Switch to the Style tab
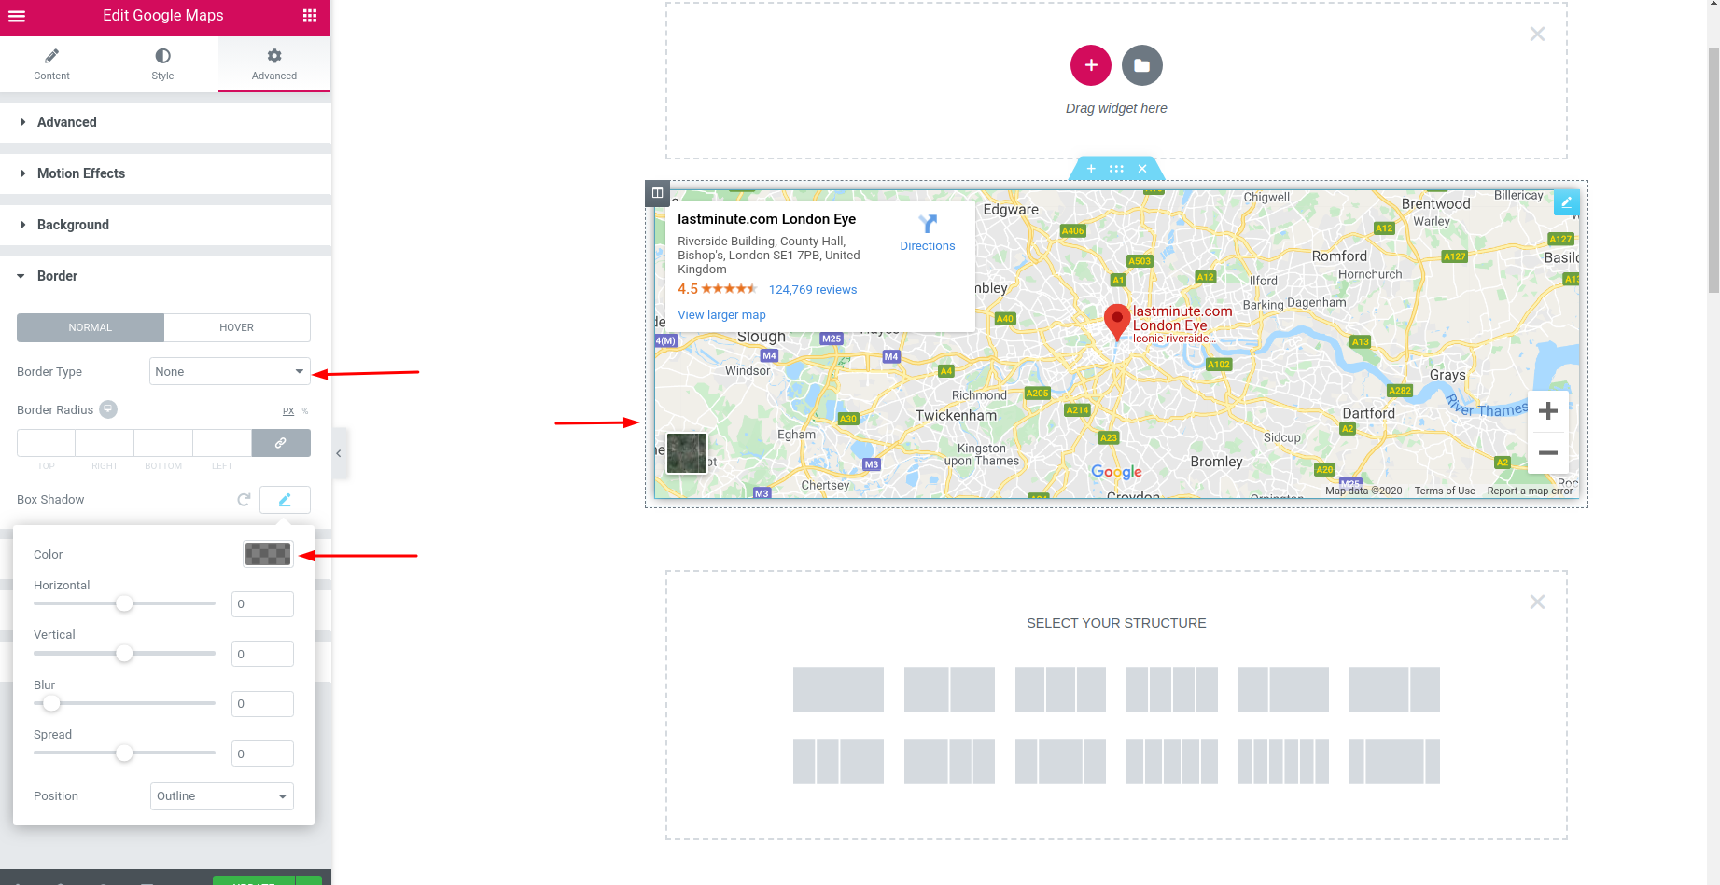This screenshot has height=885, width=1720. 162,64
